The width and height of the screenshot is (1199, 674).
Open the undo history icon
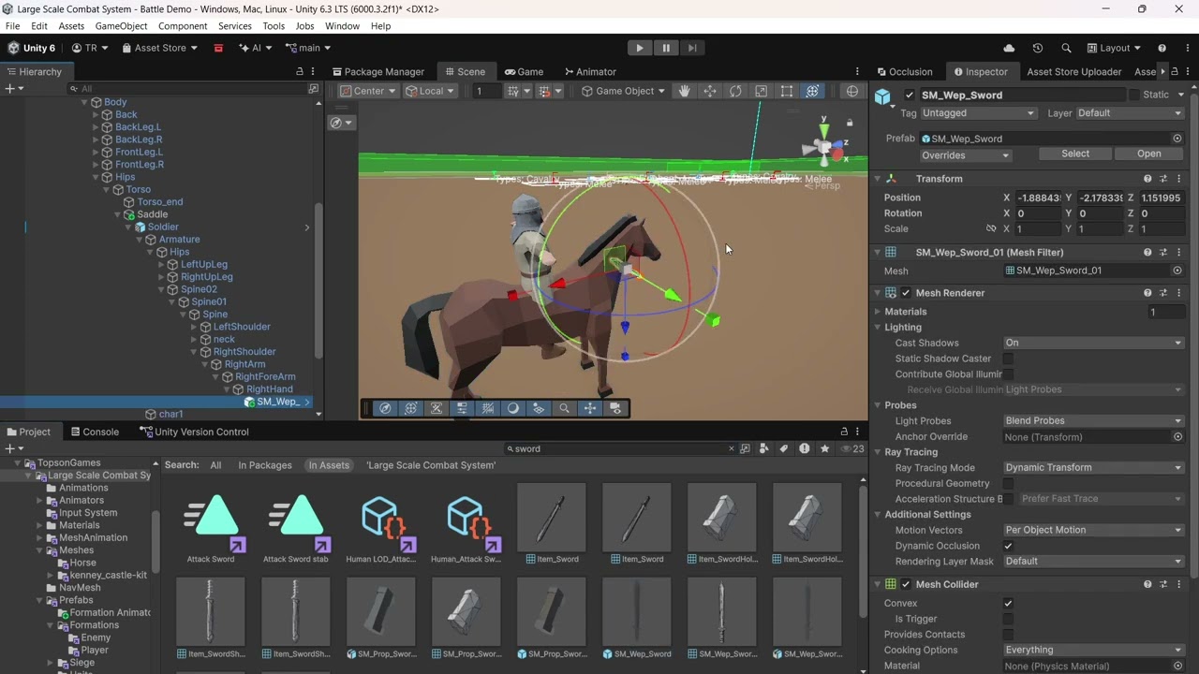1038,48
